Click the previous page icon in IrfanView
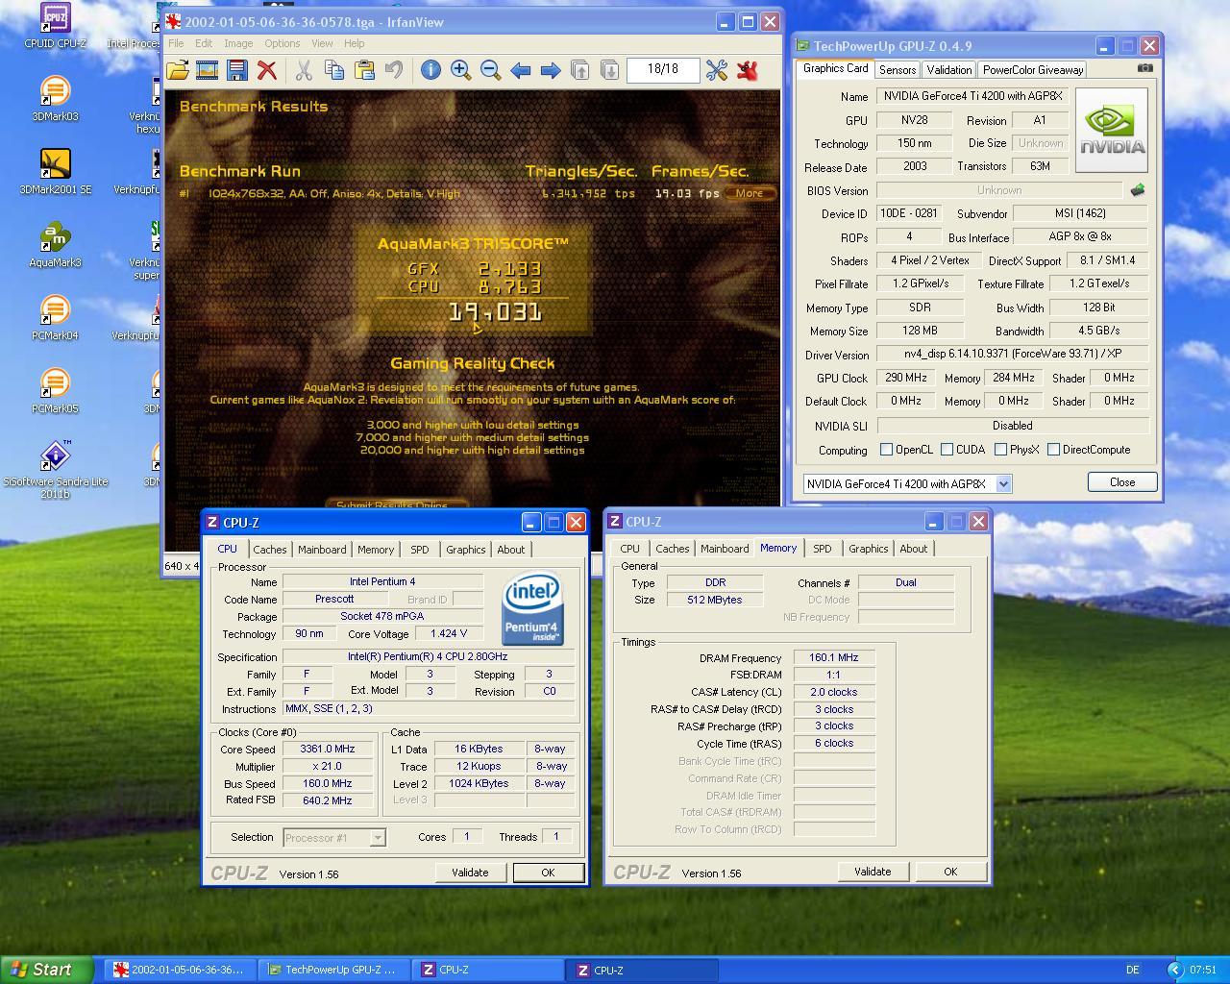1230x984 pixels. (x=579, y=70)
